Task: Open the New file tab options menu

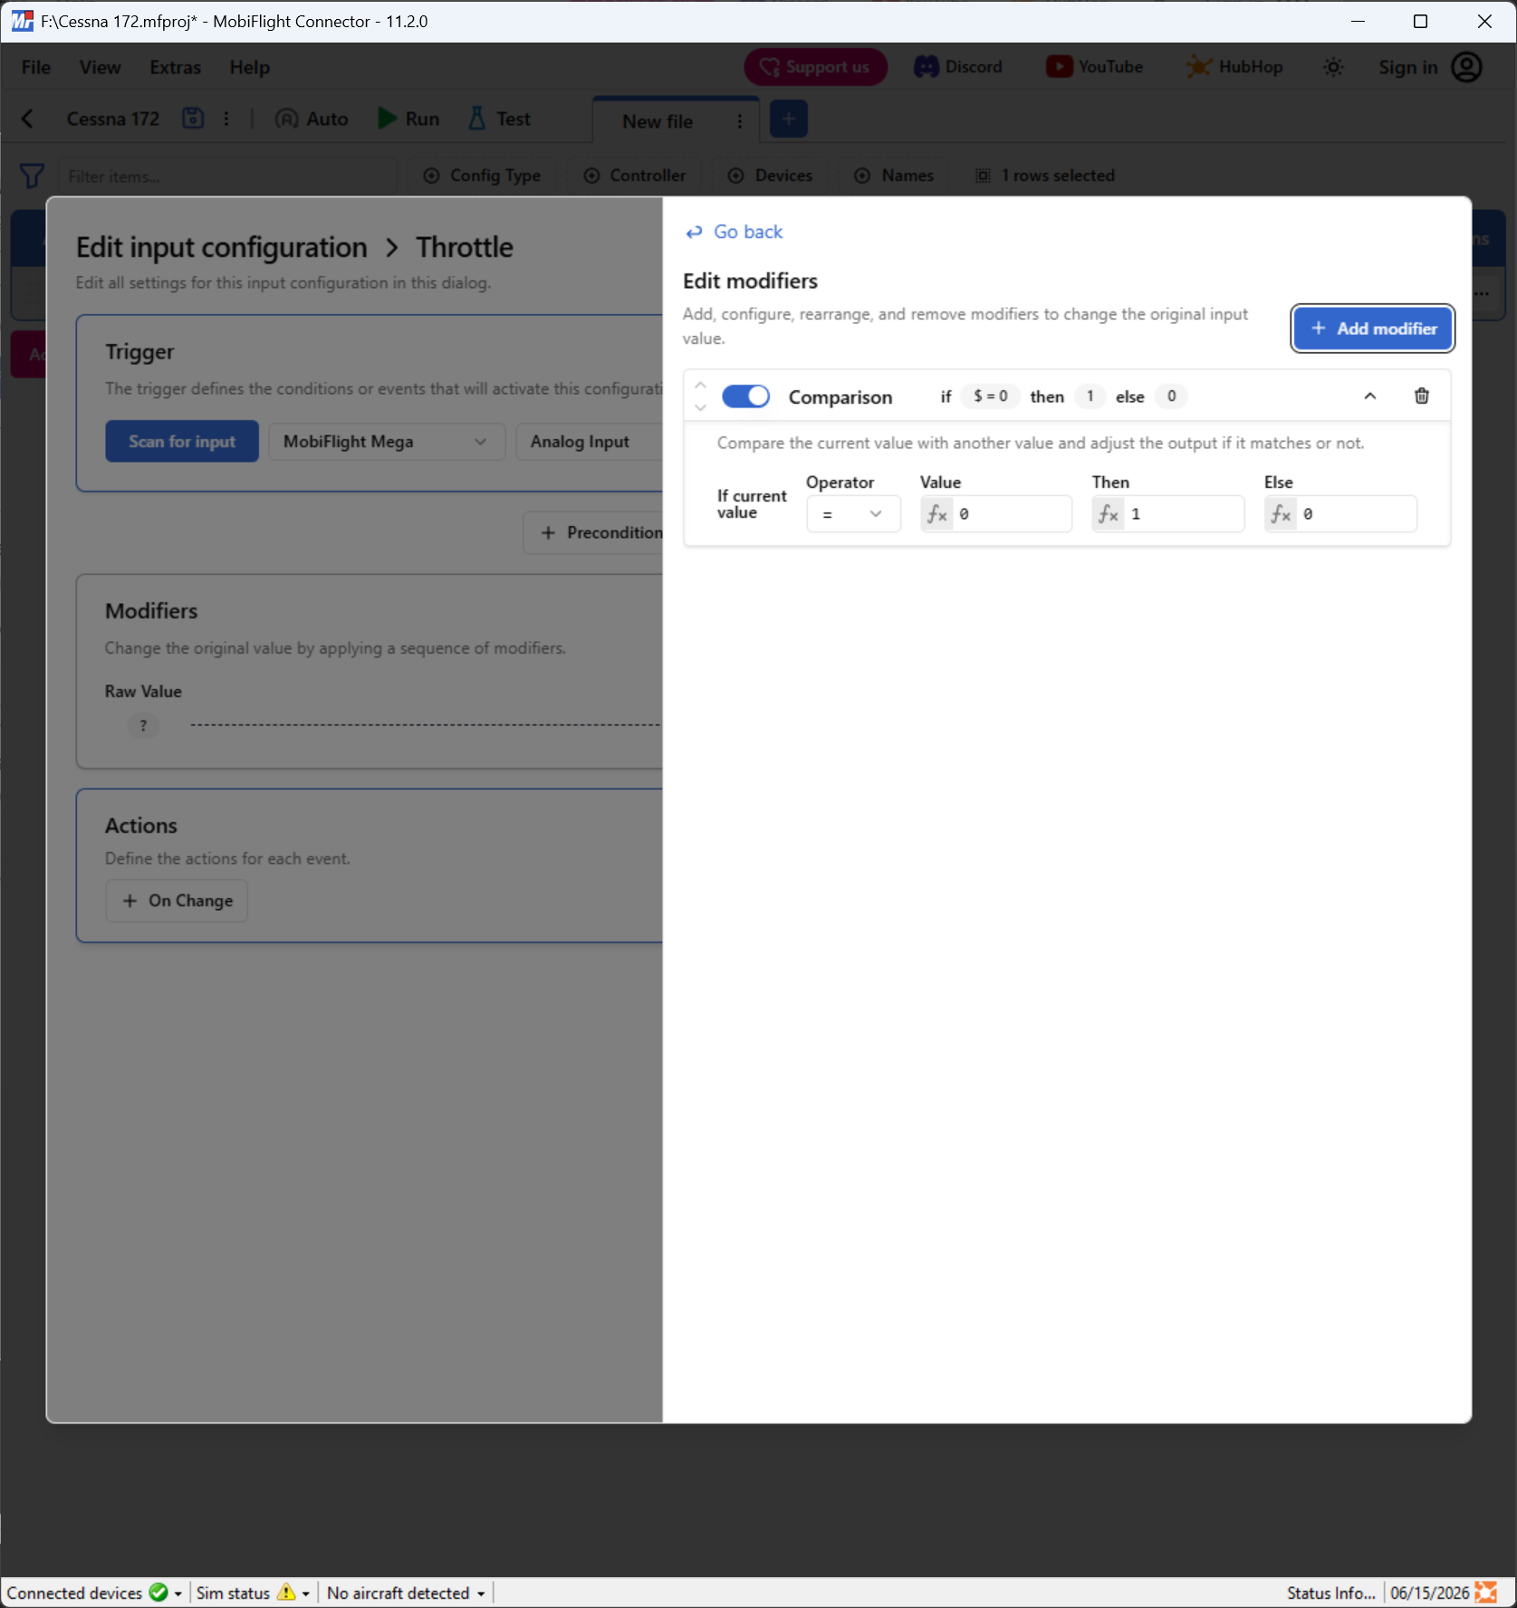Action: coord(740,121)
